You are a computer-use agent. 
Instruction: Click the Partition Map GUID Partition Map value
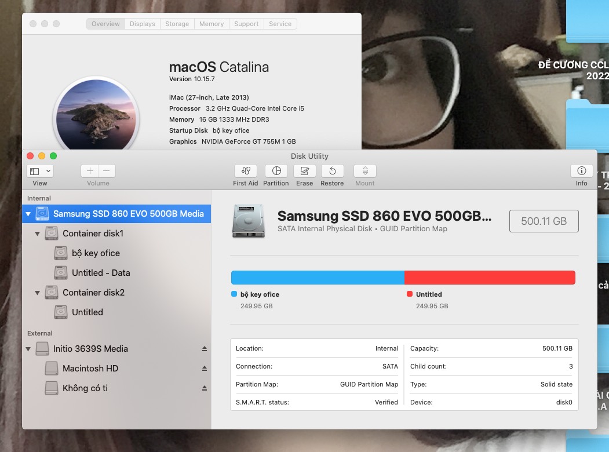tap(369, 384)
